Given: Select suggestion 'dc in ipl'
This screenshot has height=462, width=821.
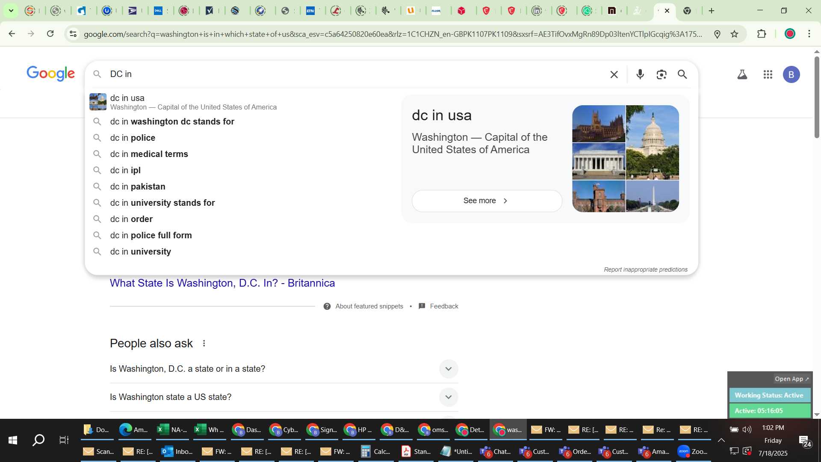Looking at the screenshot, I should [244, 171].
